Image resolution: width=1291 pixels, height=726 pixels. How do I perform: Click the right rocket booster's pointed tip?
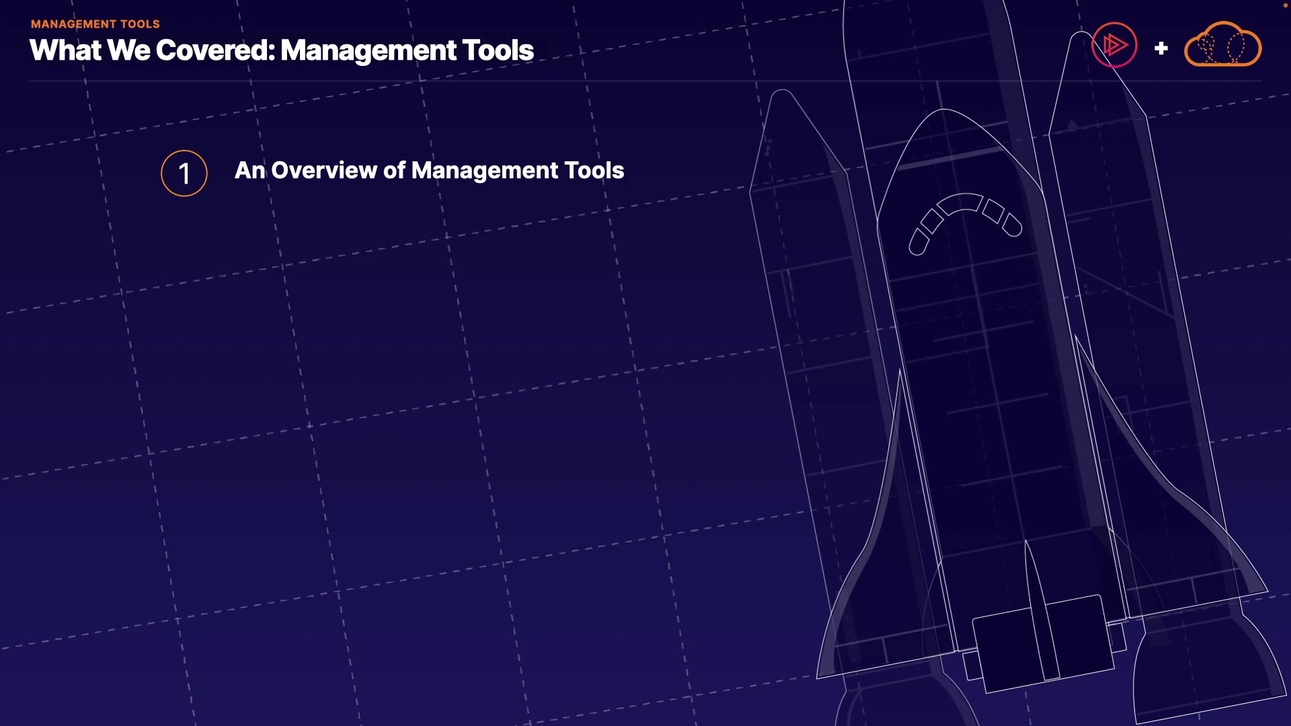pos(1081,40)
